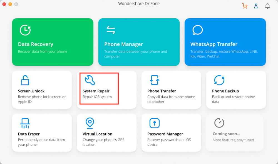Click 'More features, stay tuned' text
Viewport: 278px width, 164px height.
click(233, 140)
